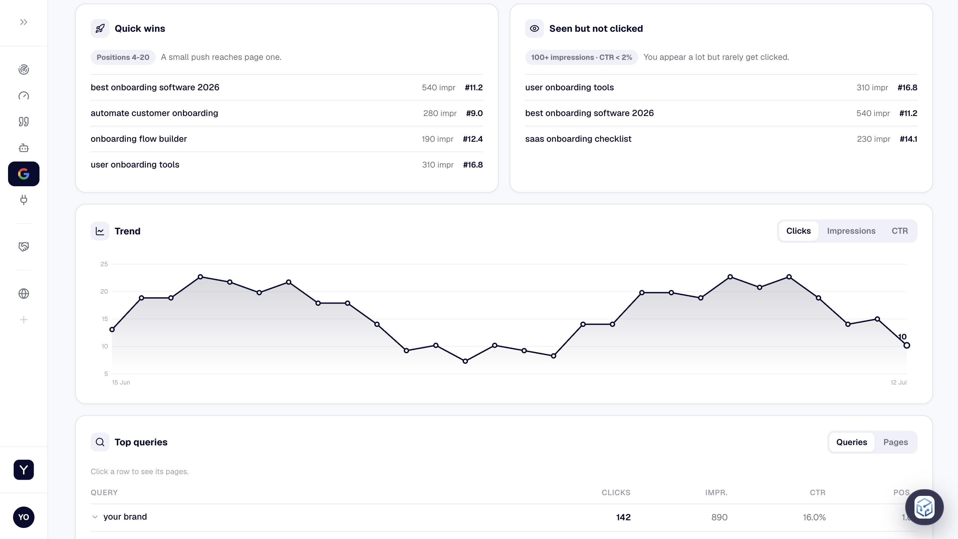Switch Trend chart to Impressions
This screenshot has width=958, height=539.
851,231
